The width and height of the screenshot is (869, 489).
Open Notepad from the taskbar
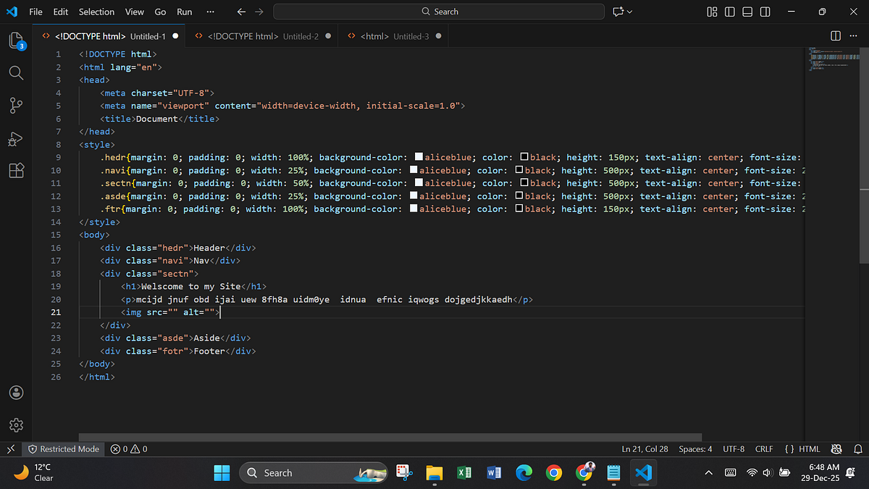613,473
